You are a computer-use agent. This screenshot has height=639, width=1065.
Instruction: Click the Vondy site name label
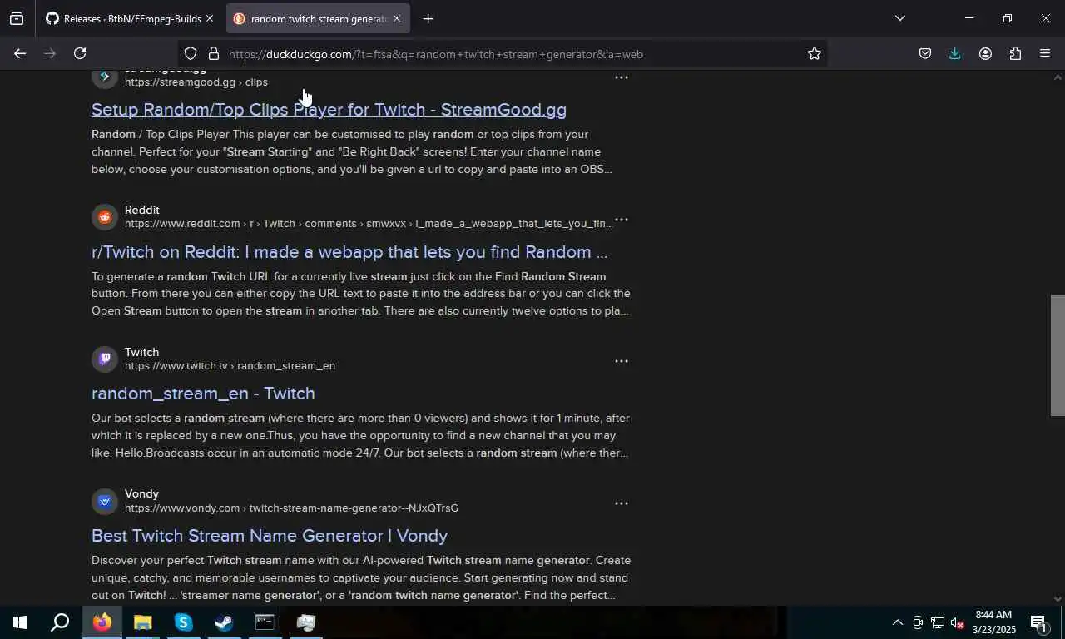pyautogui.click(x=141, y=493)
